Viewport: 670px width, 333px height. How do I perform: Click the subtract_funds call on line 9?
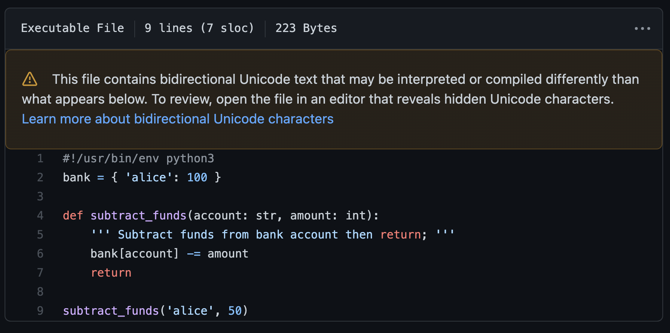(x=155, y=311)
